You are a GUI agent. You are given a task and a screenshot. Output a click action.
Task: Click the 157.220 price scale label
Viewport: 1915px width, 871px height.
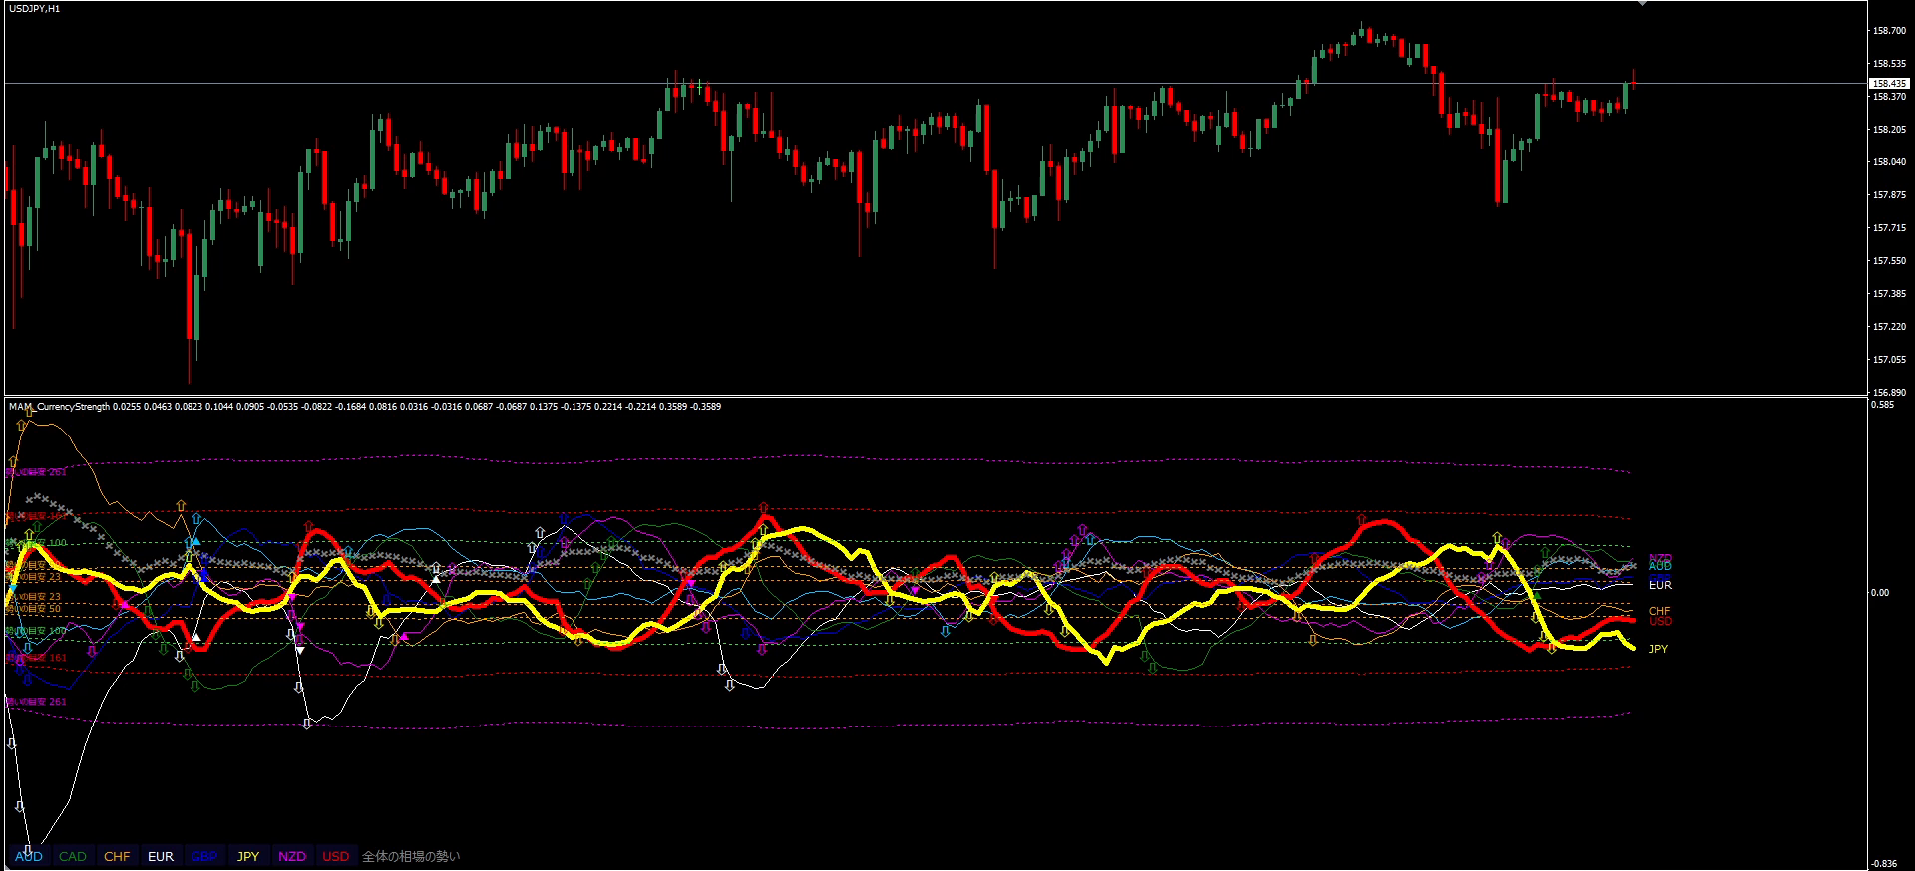[1889, 327]
